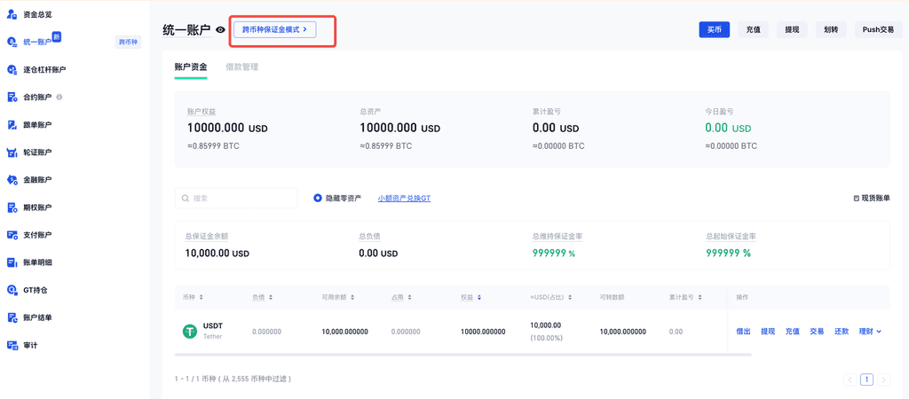The image size is (909, 399).
Task: Open 逐仓杠杆账户 via its sidebar icon
Action: click(x=12, y=69)
